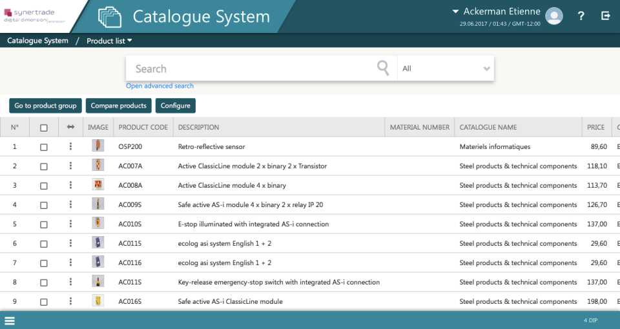Go to Catalogue System breadcrumb

(37, 41)
